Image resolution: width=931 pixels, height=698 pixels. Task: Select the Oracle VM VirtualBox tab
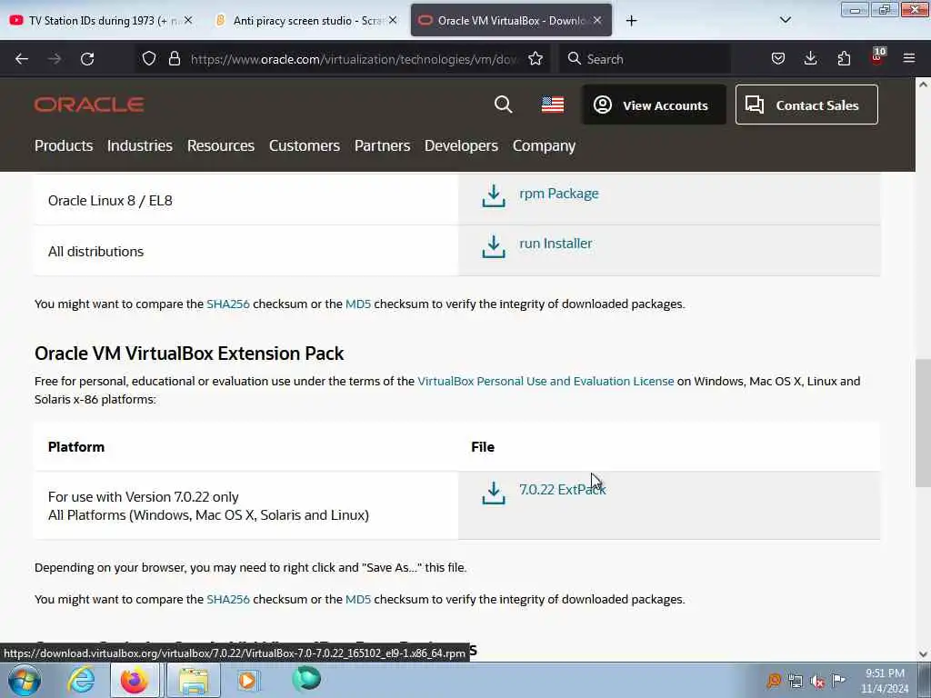[511, 21]
